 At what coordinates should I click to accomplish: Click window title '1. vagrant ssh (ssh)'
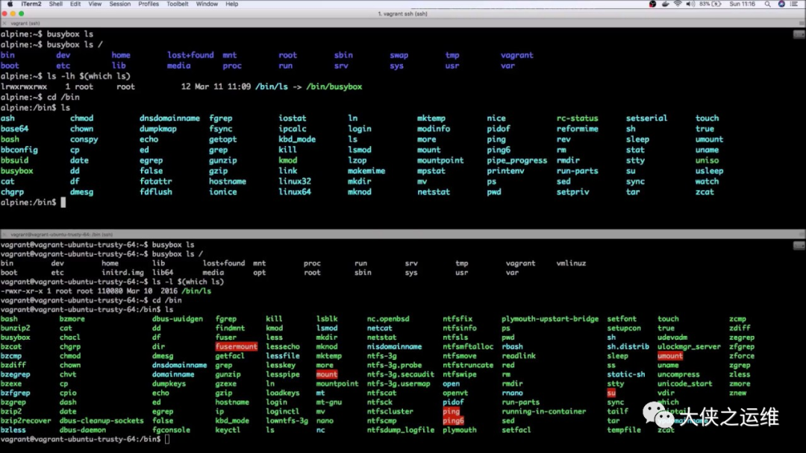[x=402, y=14]
